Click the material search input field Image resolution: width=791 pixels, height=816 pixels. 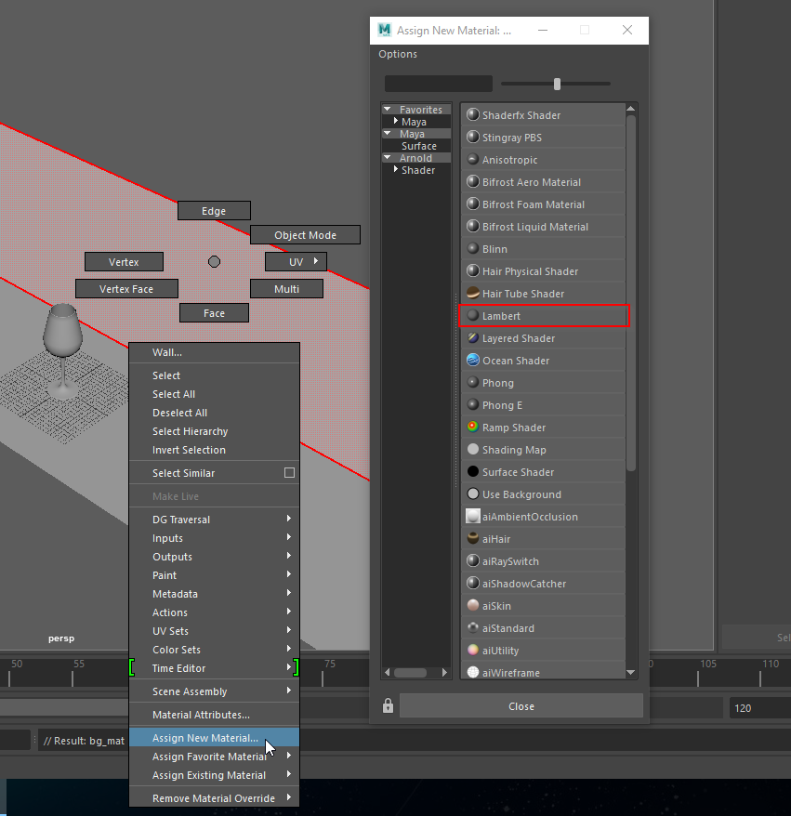pos(439,84)
